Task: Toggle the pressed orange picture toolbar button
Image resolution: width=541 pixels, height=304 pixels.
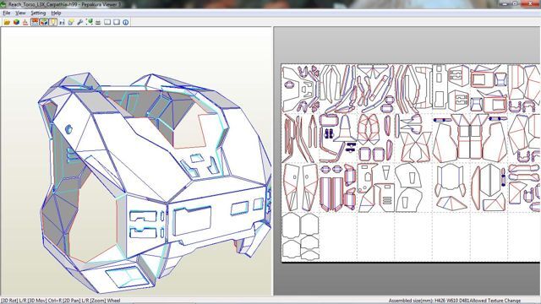Action: coord(35,22)
